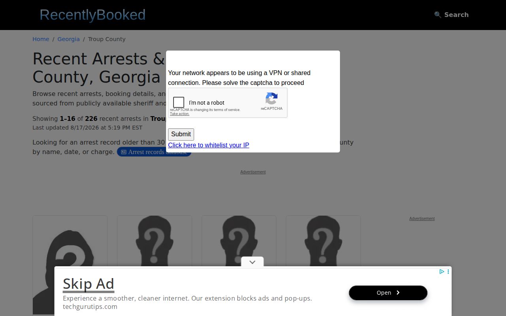Screen dimensions: 506x316
Task: Click the AdChoices triangle icon
Action: coord(442,271)
